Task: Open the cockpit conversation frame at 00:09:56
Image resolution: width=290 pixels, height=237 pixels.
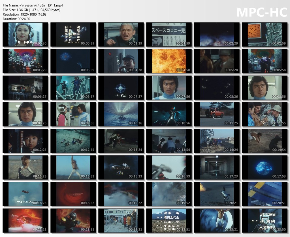Action: click(x=73, y=114)
